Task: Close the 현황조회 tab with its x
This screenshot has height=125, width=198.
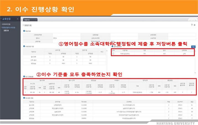Action: click(35, 20)
